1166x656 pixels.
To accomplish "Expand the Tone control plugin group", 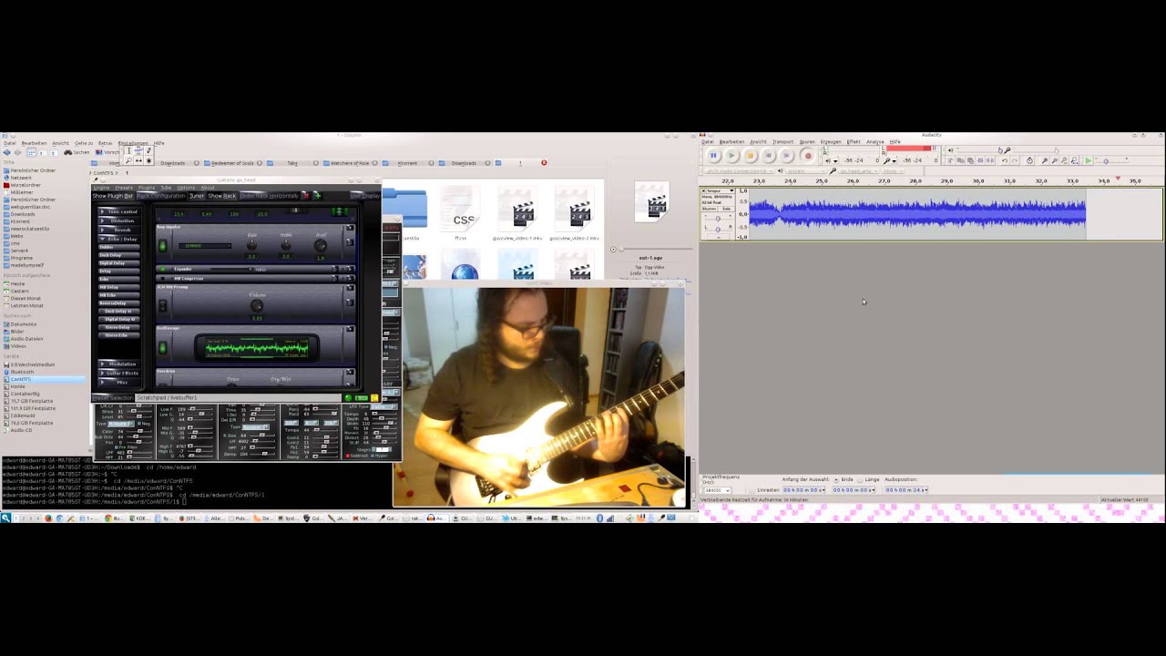I will pos(119,211).
